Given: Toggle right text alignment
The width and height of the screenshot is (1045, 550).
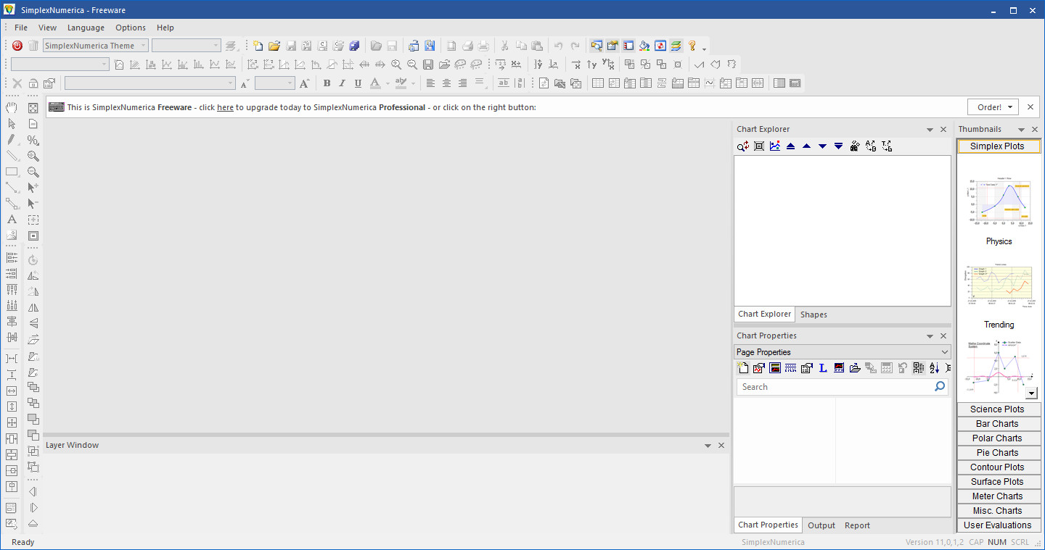Looking at the screenshot, I should pyautogui.click(x=462, y=83).
